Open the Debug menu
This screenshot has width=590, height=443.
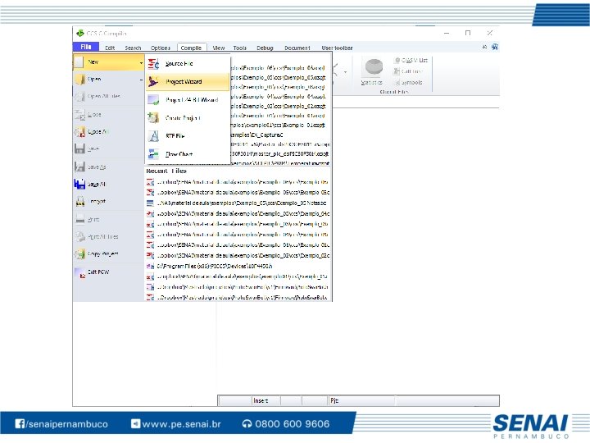coord(265,48)
